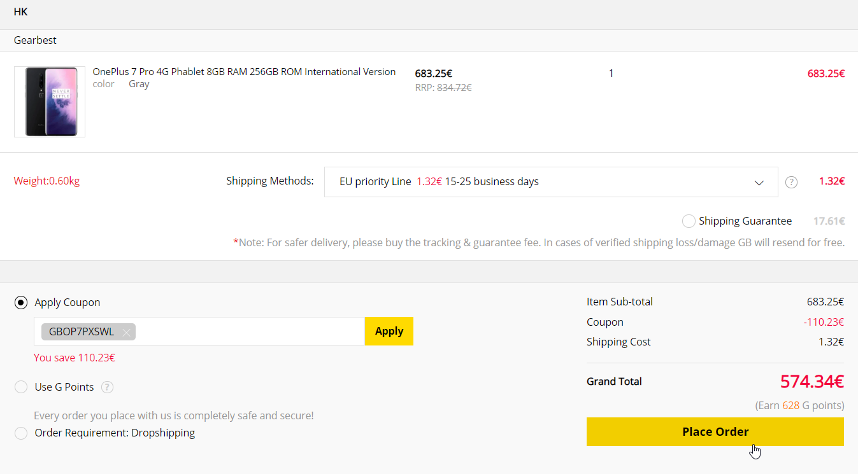Open the OnePlus 7 Pro product thumbnail

pyautogui.click(x=50, y=102)
